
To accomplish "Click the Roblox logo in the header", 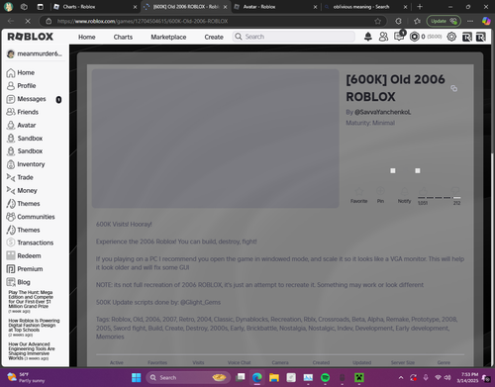I will [30, 37].
